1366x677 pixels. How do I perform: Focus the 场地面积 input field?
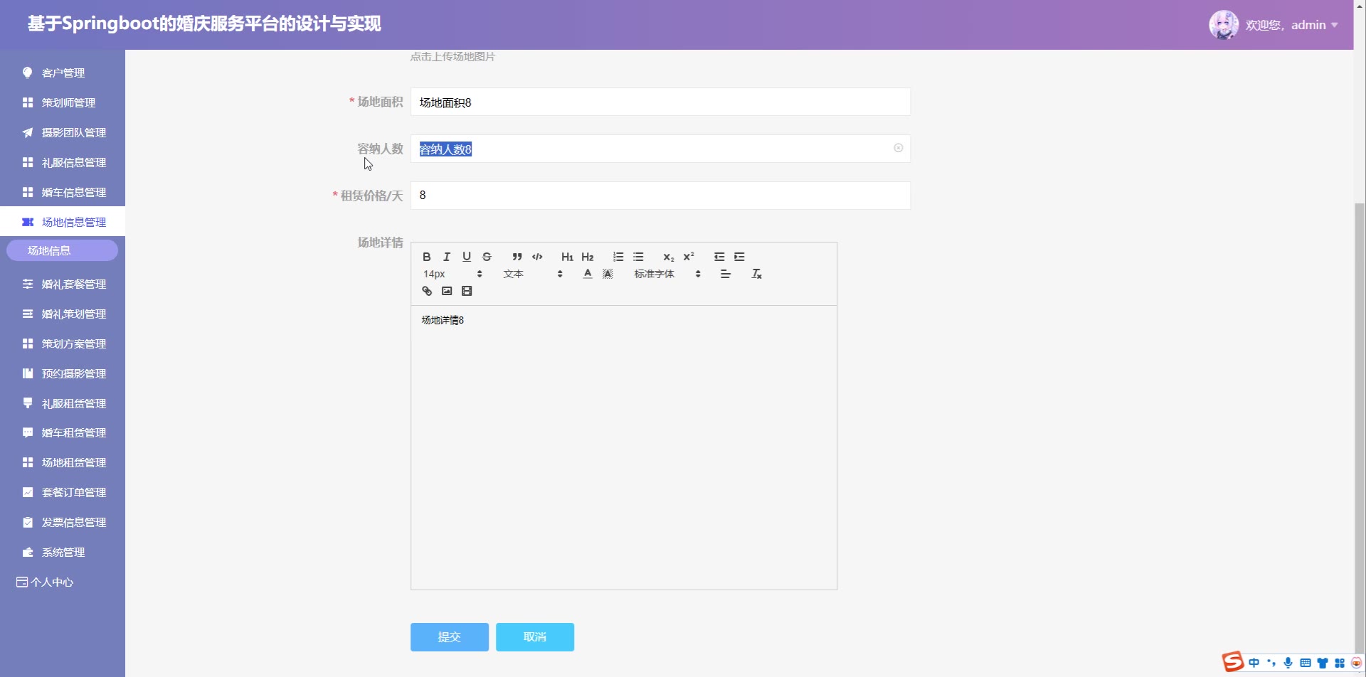[x=660, y=102]
